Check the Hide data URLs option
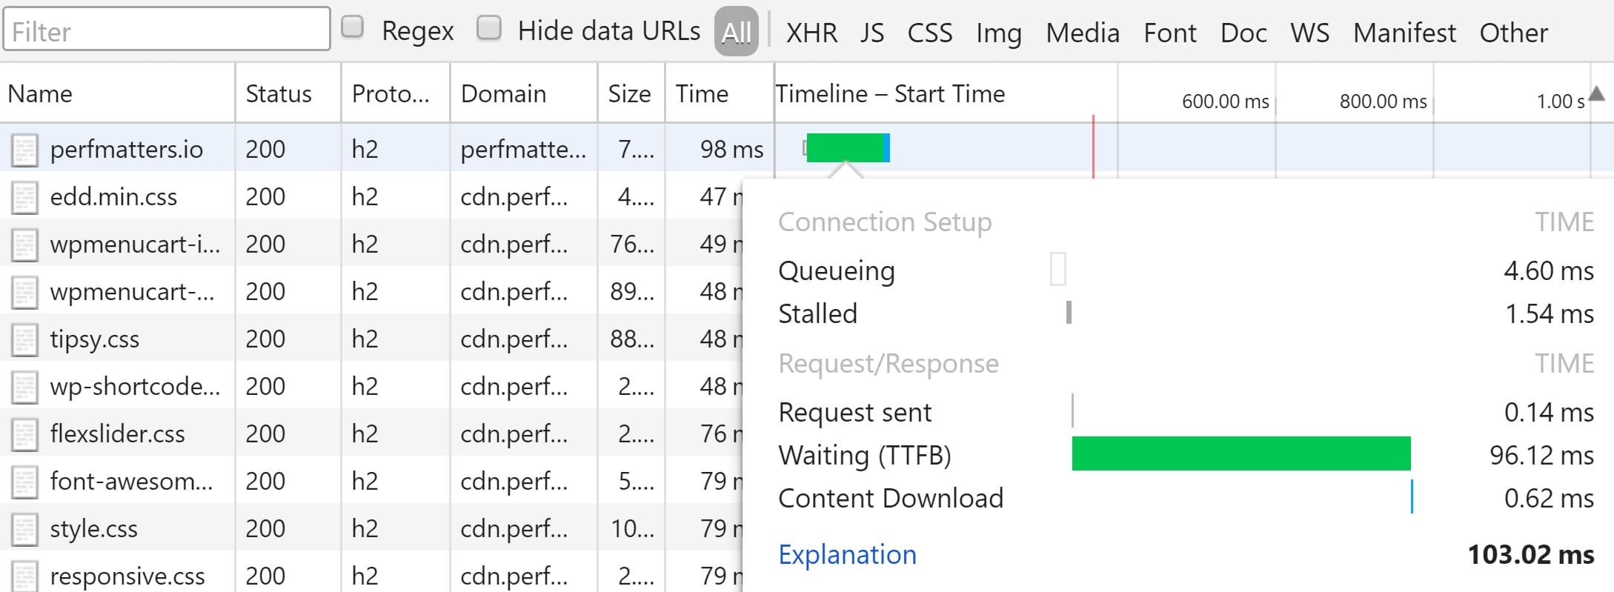Screen dimensions: 1614x592 coord(489,27)
